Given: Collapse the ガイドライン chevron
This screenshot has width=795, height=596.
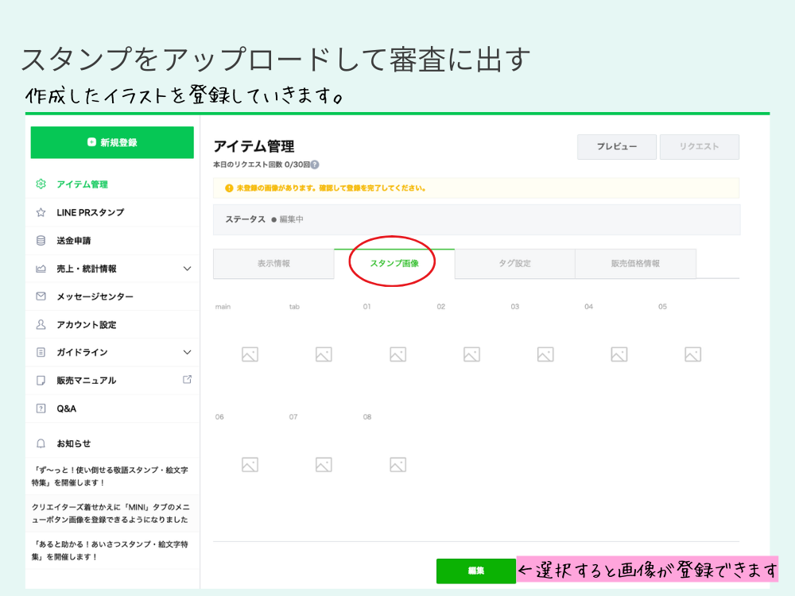Looking at the screenshot, I should (187, 352).
